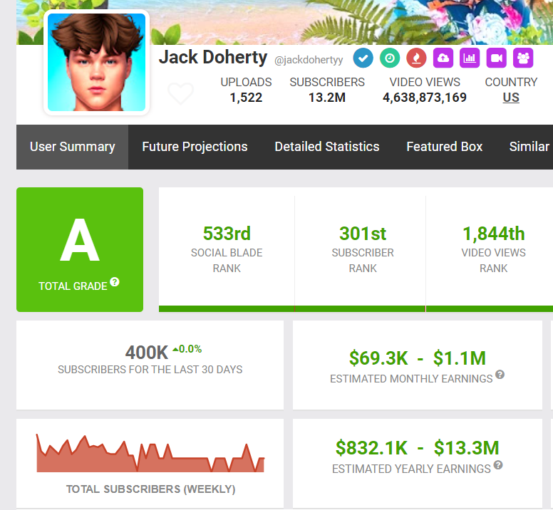The image size is (553, 510).
Task: Click the Jack Doherty channel name
Action: click(213, 58)
